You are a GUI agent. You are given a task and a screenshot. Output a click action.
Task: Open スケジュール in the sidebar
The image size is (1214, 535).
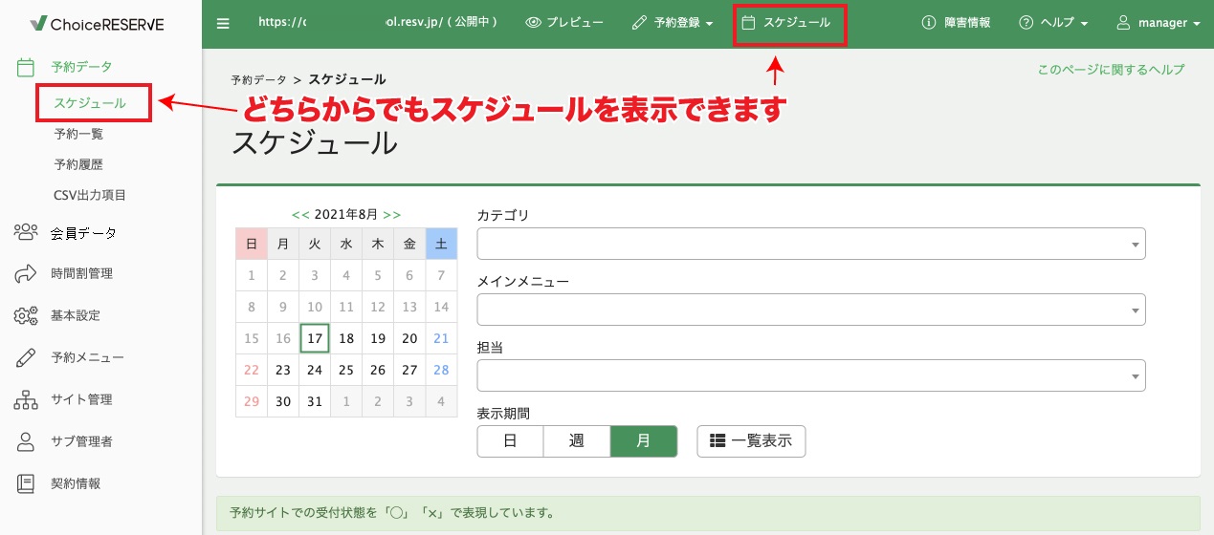point(90,103)
